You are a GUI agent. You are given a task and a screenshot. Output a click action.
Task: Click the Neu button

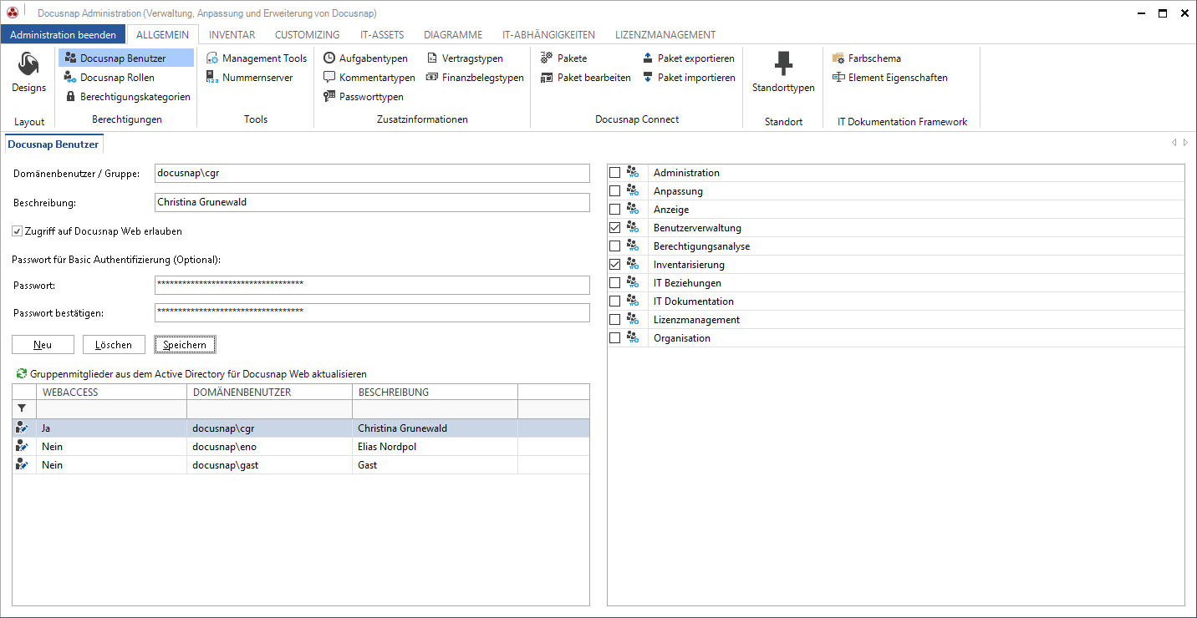coord(43,344)
